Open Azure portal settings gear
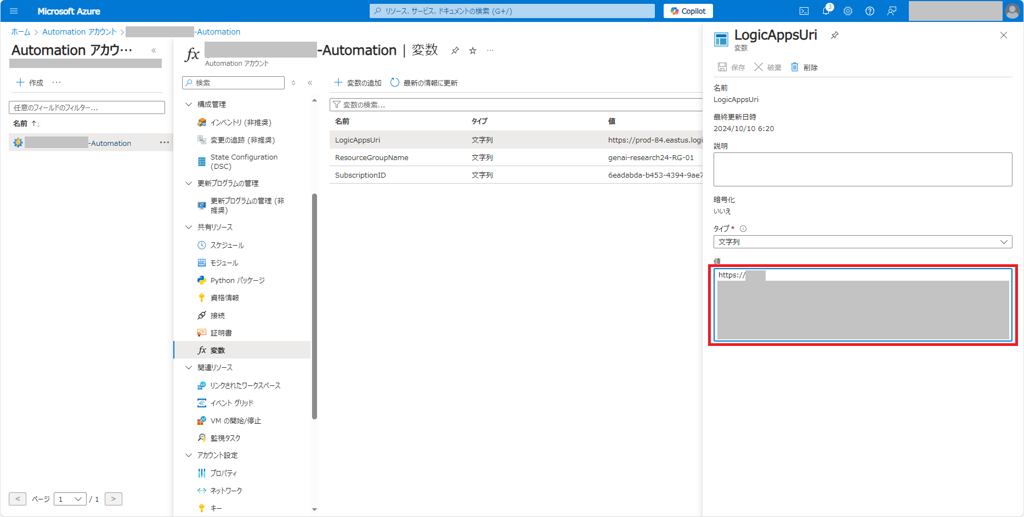 [847, 11]
